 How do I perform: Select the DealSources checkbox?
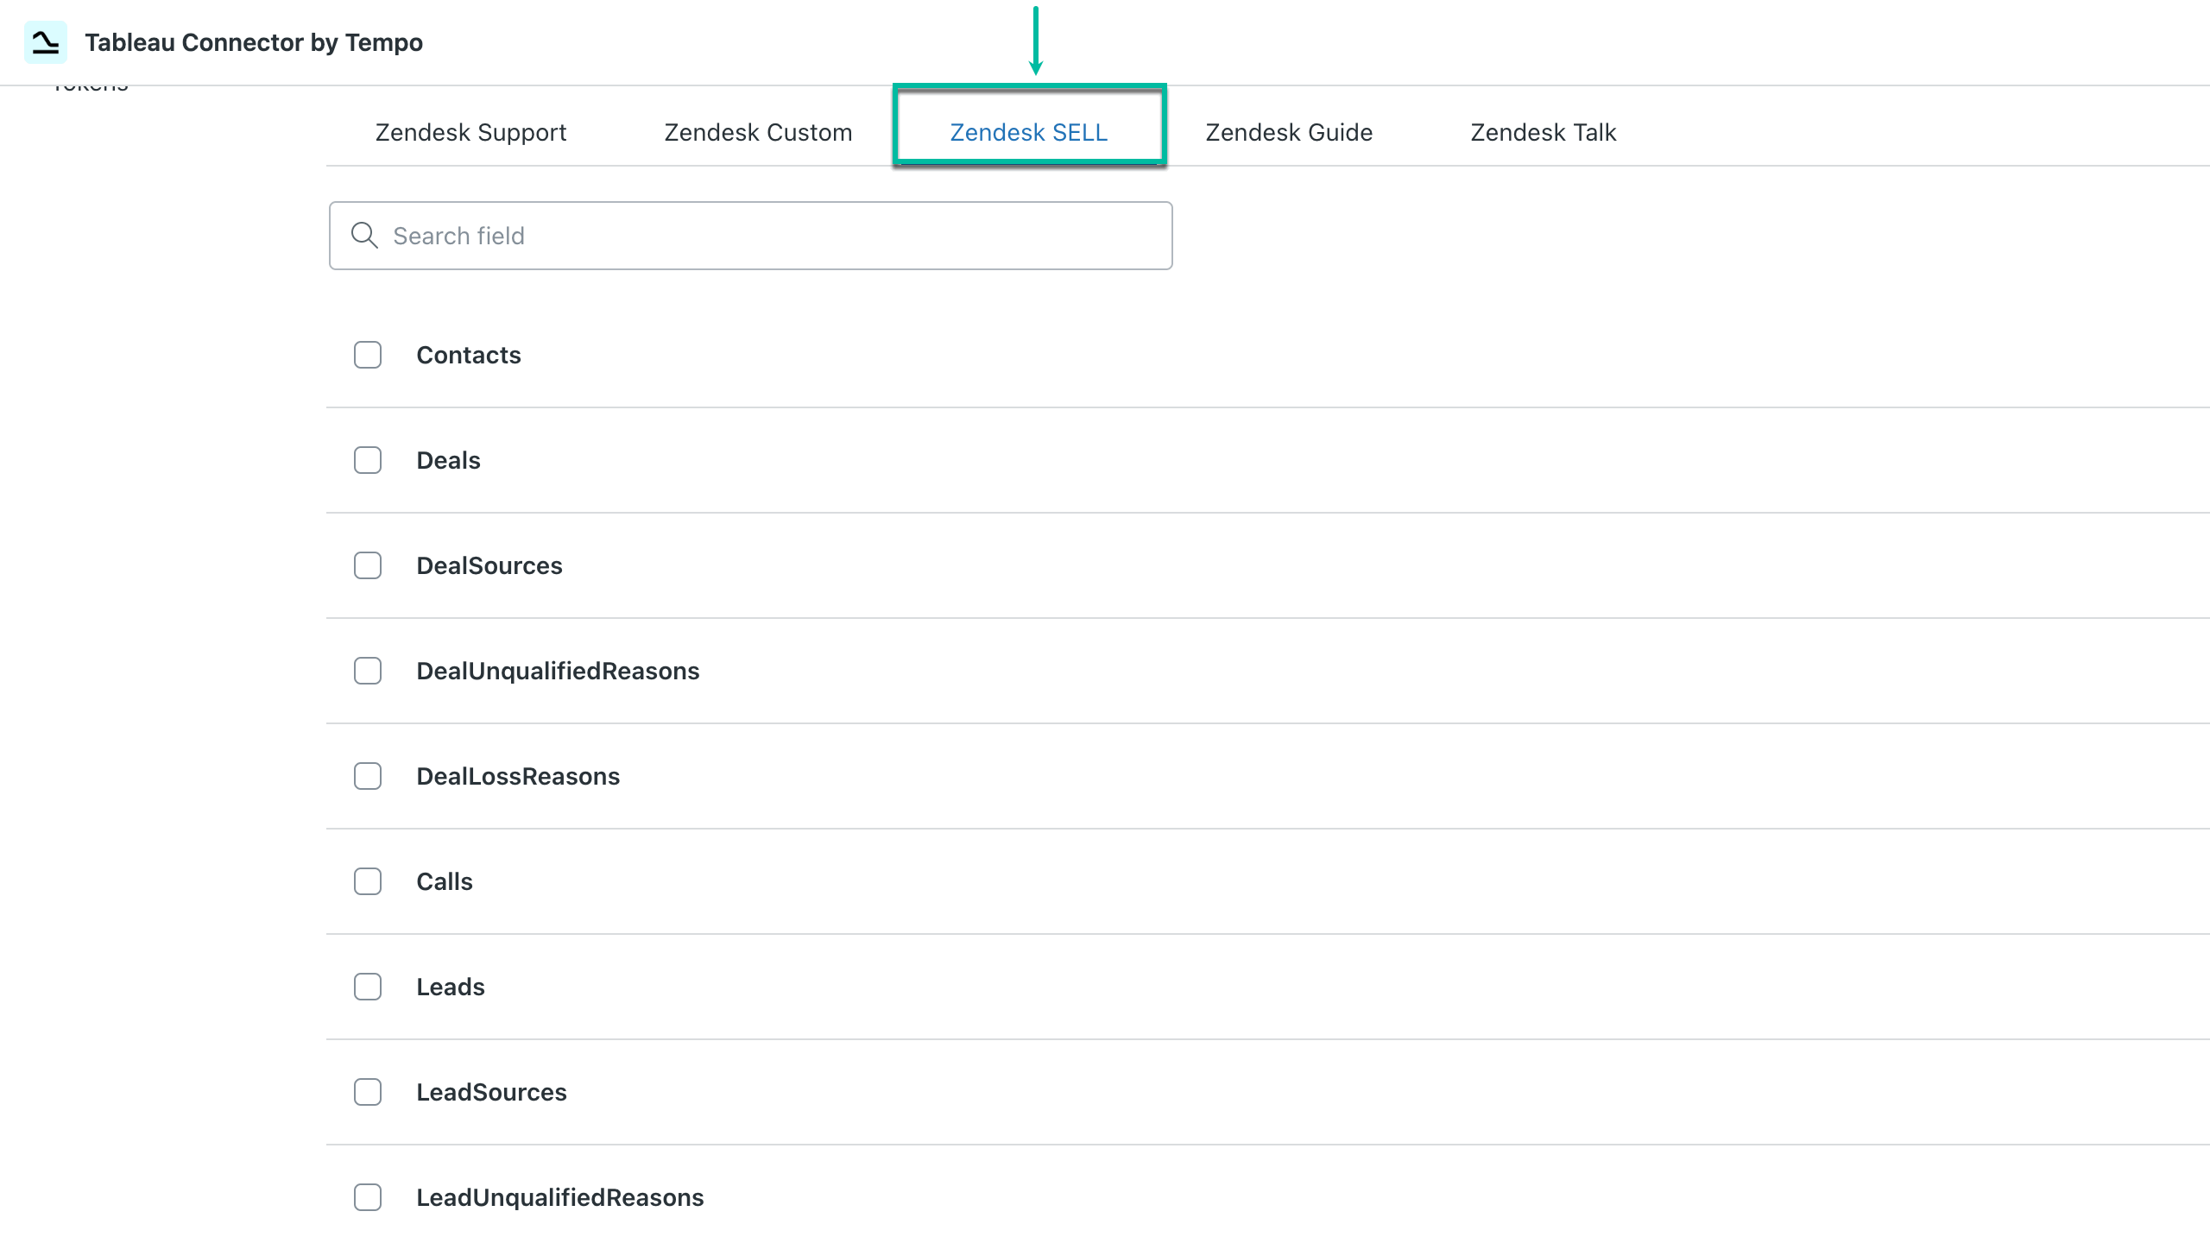click(x=367, y=565)
